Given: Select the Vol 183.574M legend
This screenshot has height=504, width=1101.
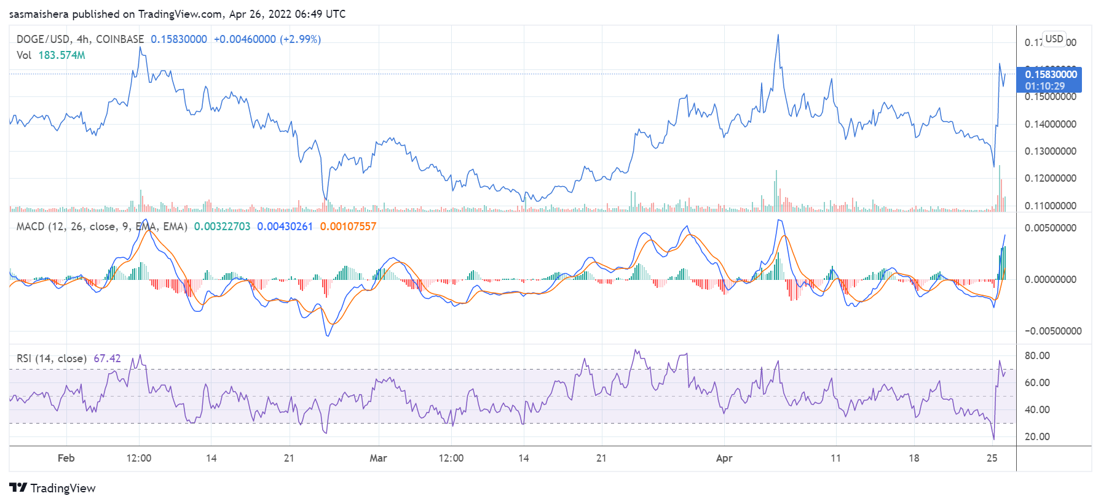Looking at the screenshot, I should click(51, 55).
